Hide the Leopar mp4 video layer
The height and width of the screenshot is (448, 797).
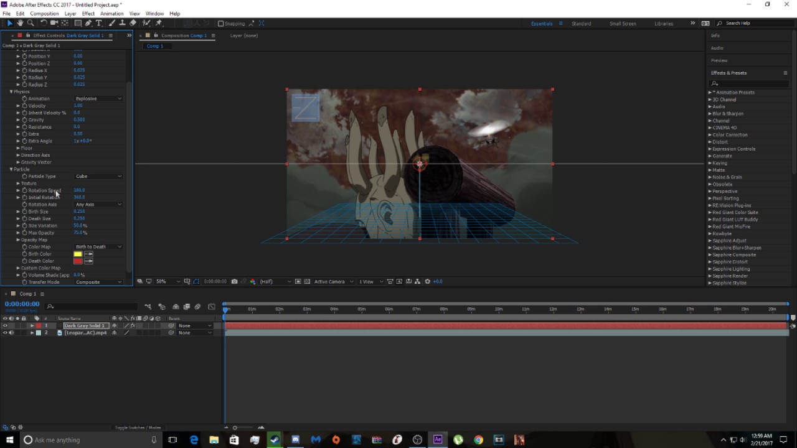click(5, 333)
